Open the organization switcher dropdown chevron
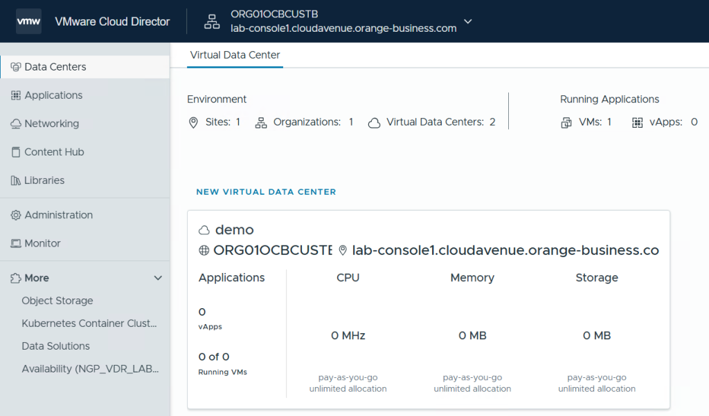 click(468, 21)
